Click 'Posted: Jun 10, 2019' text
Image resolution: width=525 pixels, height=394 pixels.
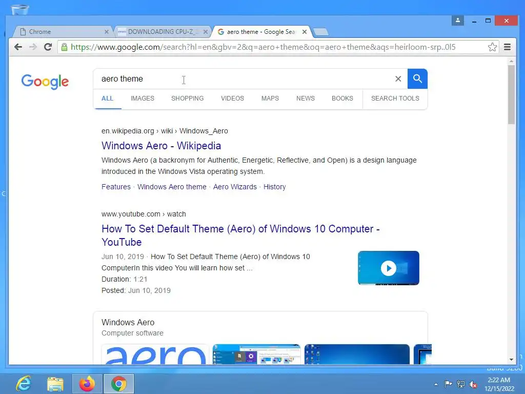136,291
